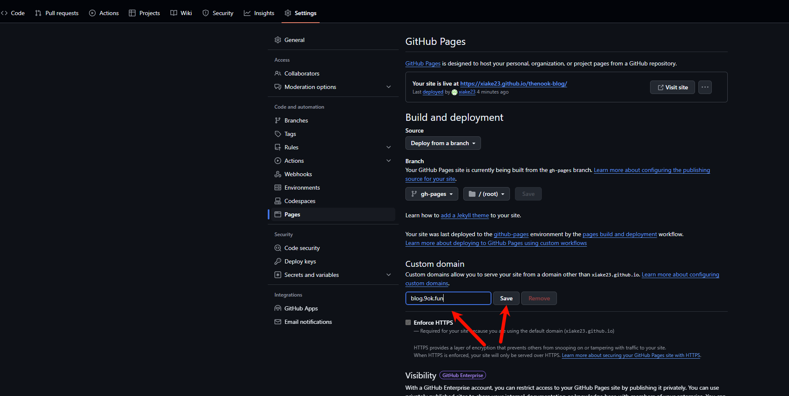Image resolution: width=789 pixels, height=396 pixels.
Task: Open the Security tab
Action: tap(218, 13)
